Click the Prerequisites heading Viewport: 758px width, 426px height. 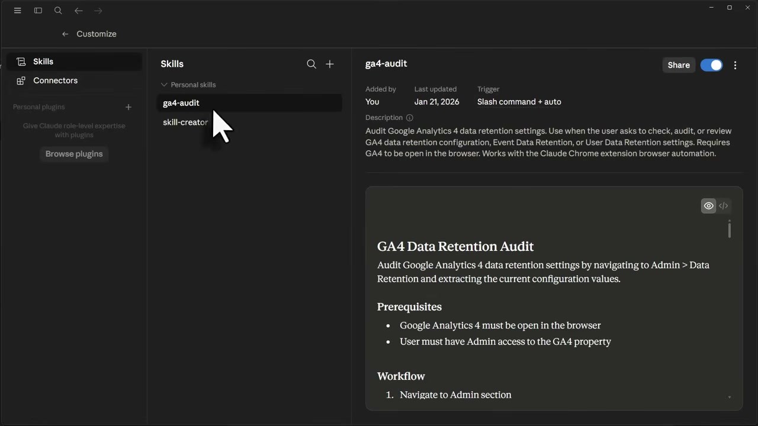coord(409,307)
